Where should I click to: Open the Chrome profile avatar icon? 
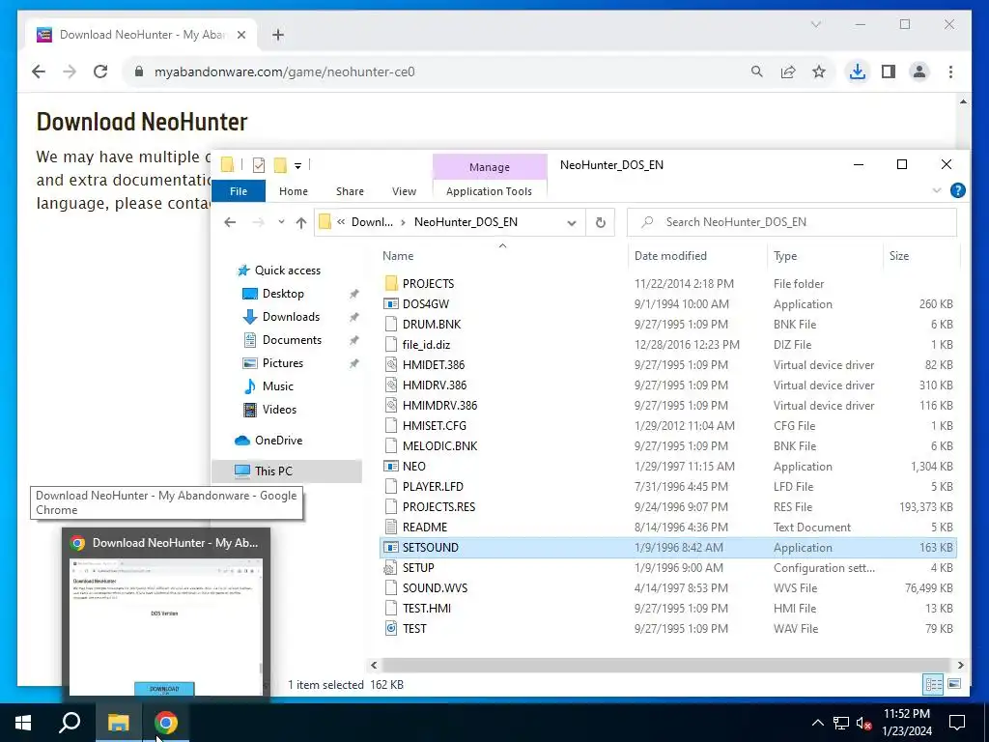[x=919, y=71]
